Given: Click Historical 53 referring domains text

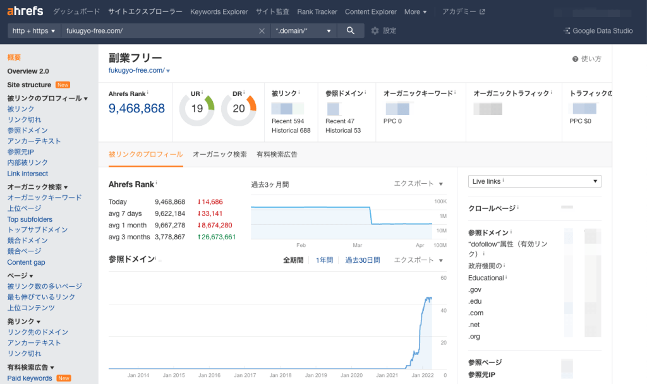Looking at the screenshot, I should 343,130.
